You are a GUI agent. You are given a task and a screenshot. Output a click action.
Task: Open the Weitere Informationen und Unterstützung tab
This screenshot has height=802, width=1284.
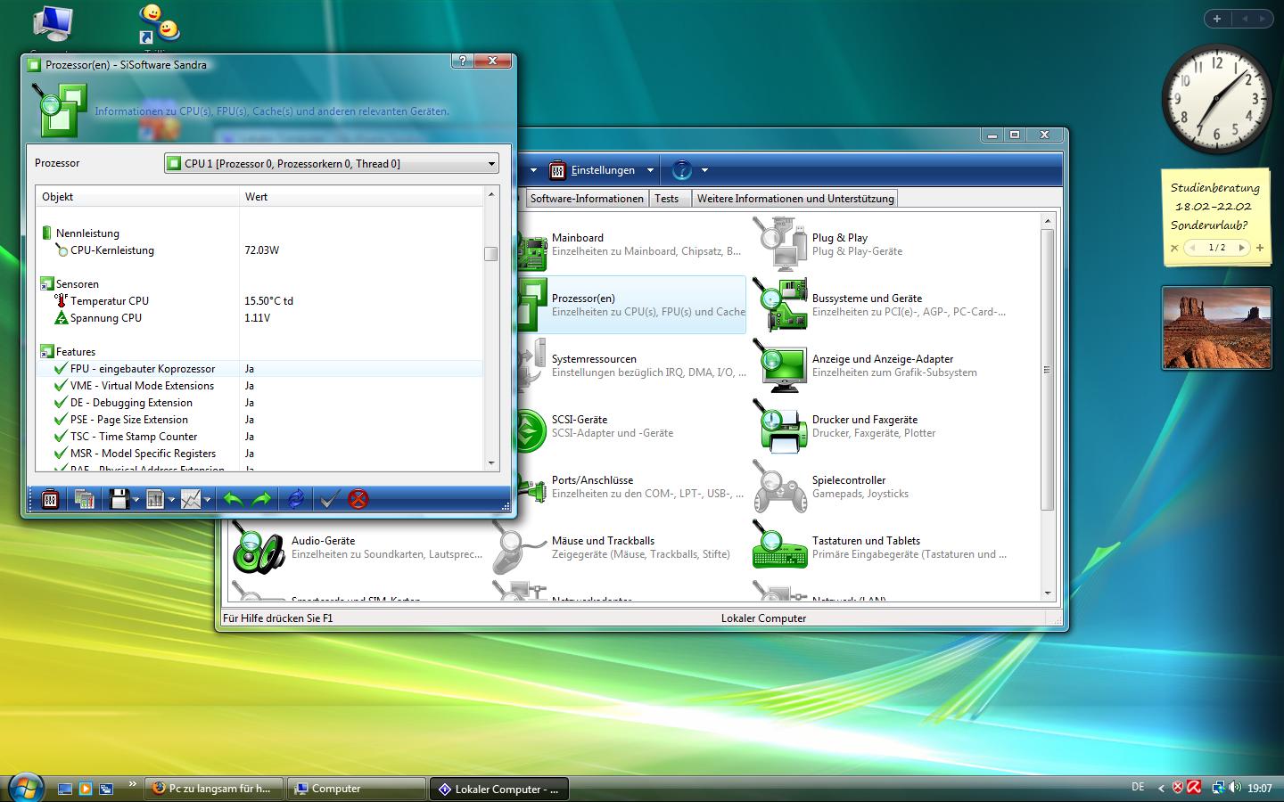click(x=795, y=199)
